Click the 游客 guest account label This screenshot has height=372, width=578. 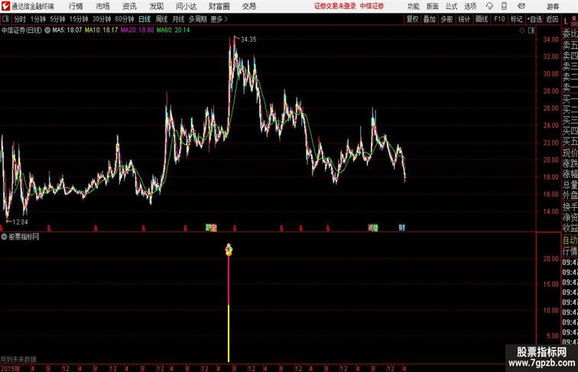[x=553, y=6]
